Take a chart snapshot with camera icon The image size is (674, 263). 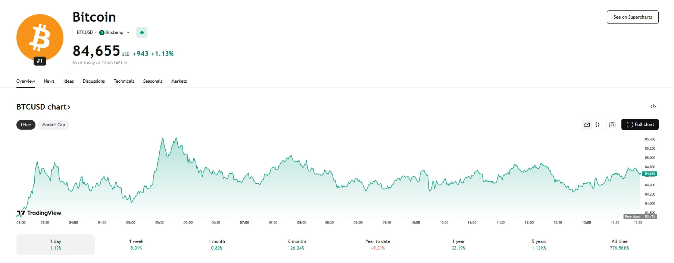point(612,125)
